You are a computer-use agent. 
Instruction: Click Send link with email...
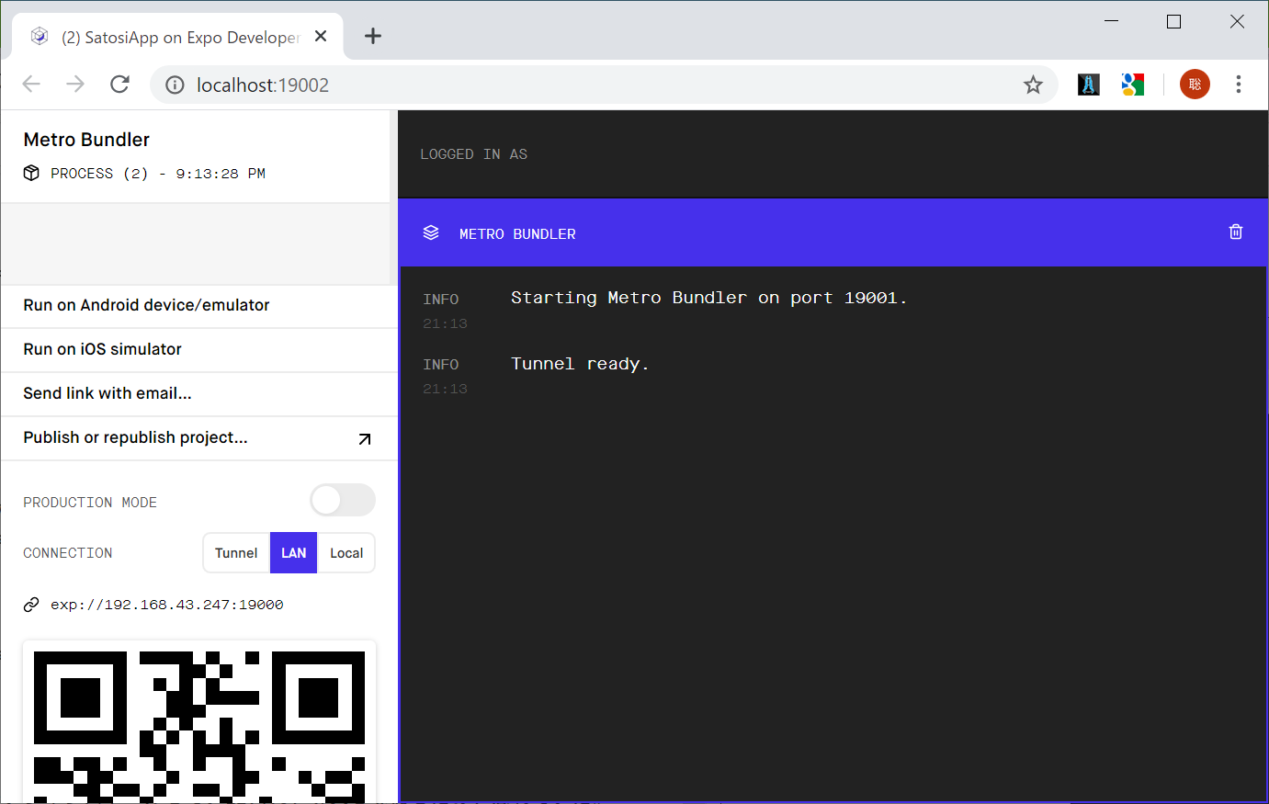point(198,394)
